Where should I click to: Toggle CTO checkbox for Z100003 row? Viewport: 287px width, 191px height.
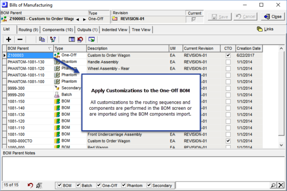[x=228, y=55]
